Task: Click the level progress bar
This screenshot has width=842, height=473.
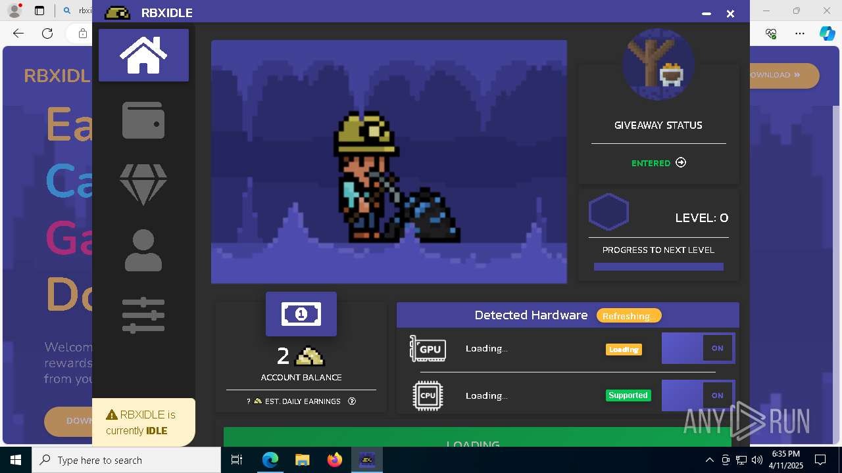Action: coord(658,267)
